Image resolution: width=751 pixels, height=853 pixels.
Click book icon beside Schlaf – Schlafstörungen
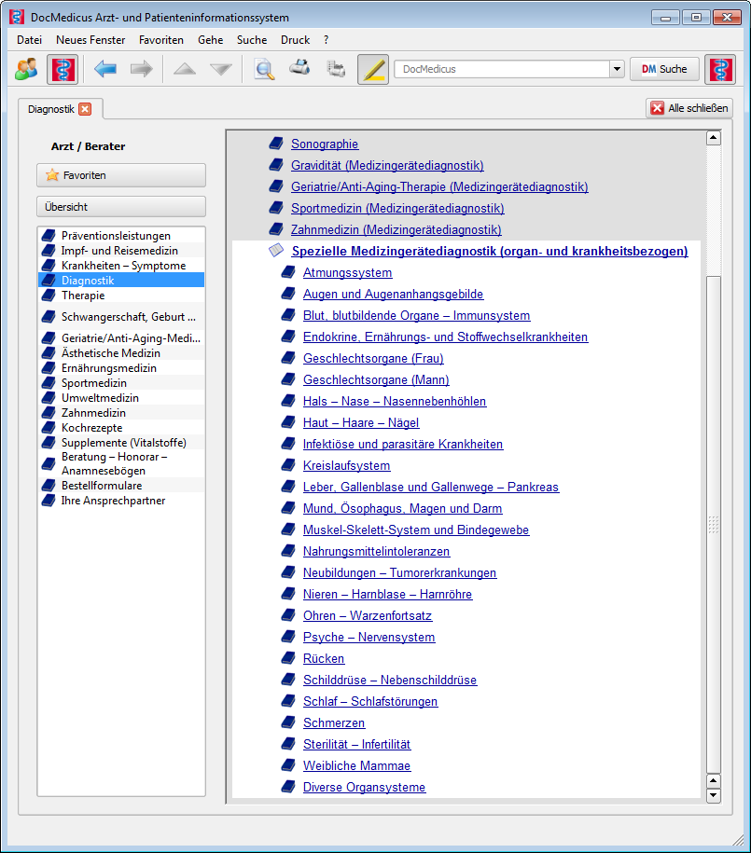coord(288,701)
